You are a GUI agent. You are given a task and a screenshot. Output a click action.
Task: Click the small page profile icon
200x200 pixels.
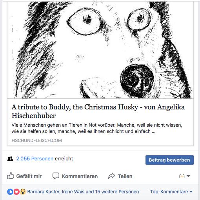click(x=182, y=176)
